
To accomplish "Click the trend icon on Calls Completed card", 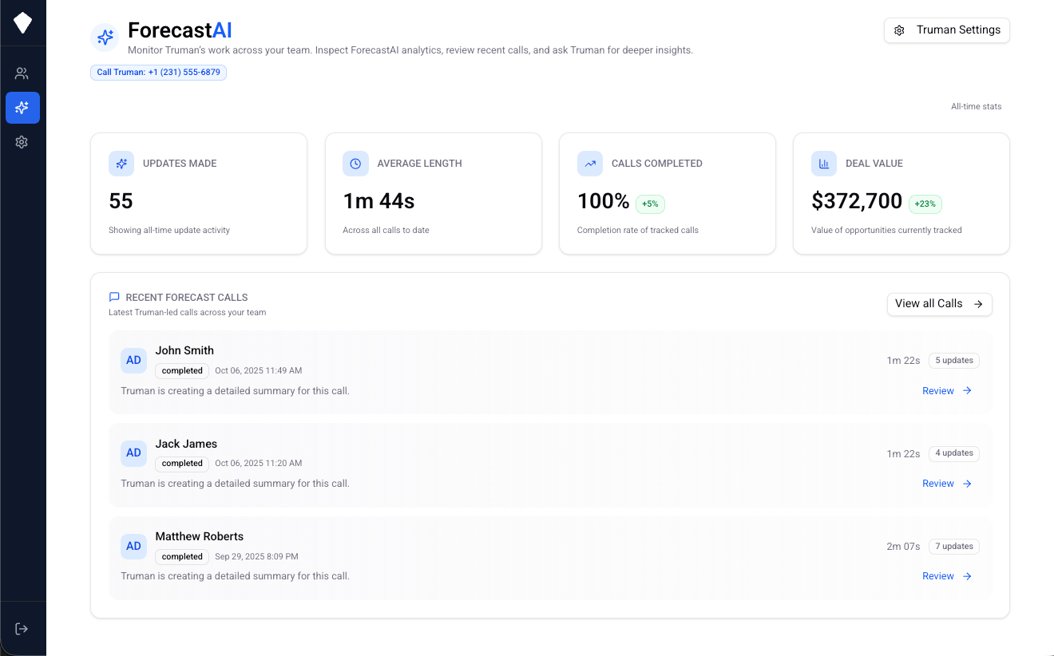I will [x=589, y=164].
